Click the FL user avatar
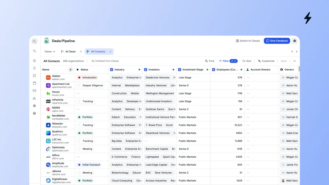This screenshot has height=185, width=329. pos(35,41)
